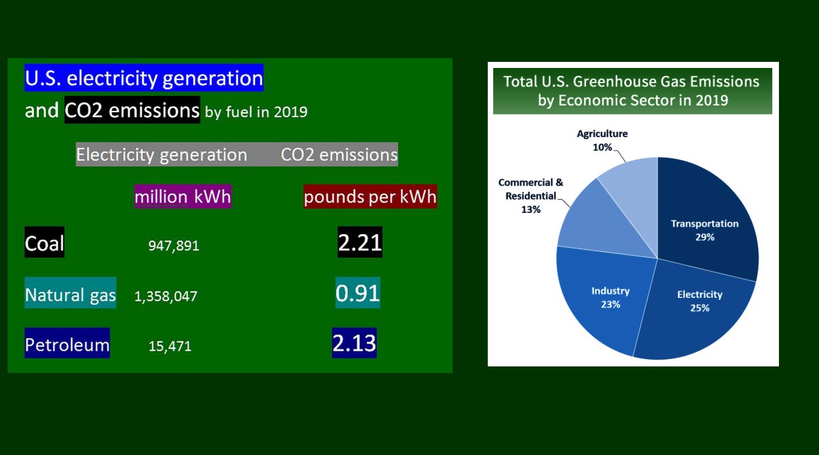819x455 pixels.
Task: Select the petroleum value 15,471
Action: pos(170,346)
